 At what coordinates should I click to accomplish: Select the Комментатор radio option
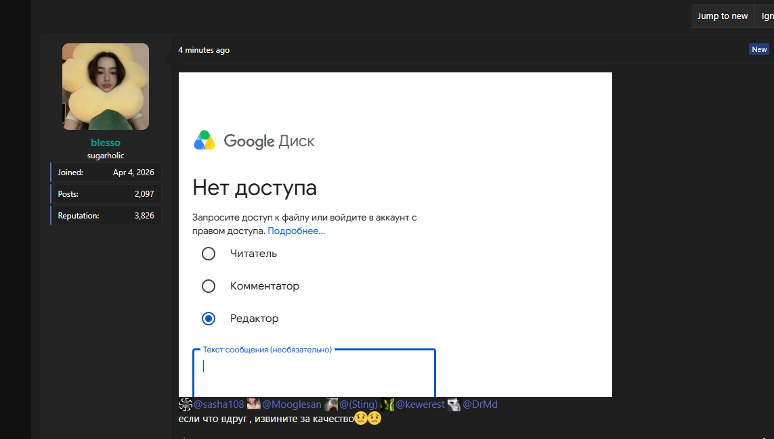click(x=209, y=286)
